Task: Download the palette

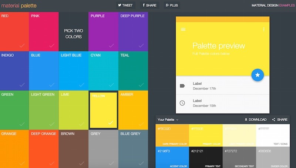Action: pyautogui.click(x=255, y=120)
